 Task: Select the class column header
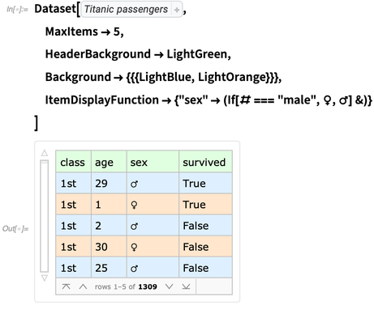pos(73,162)
